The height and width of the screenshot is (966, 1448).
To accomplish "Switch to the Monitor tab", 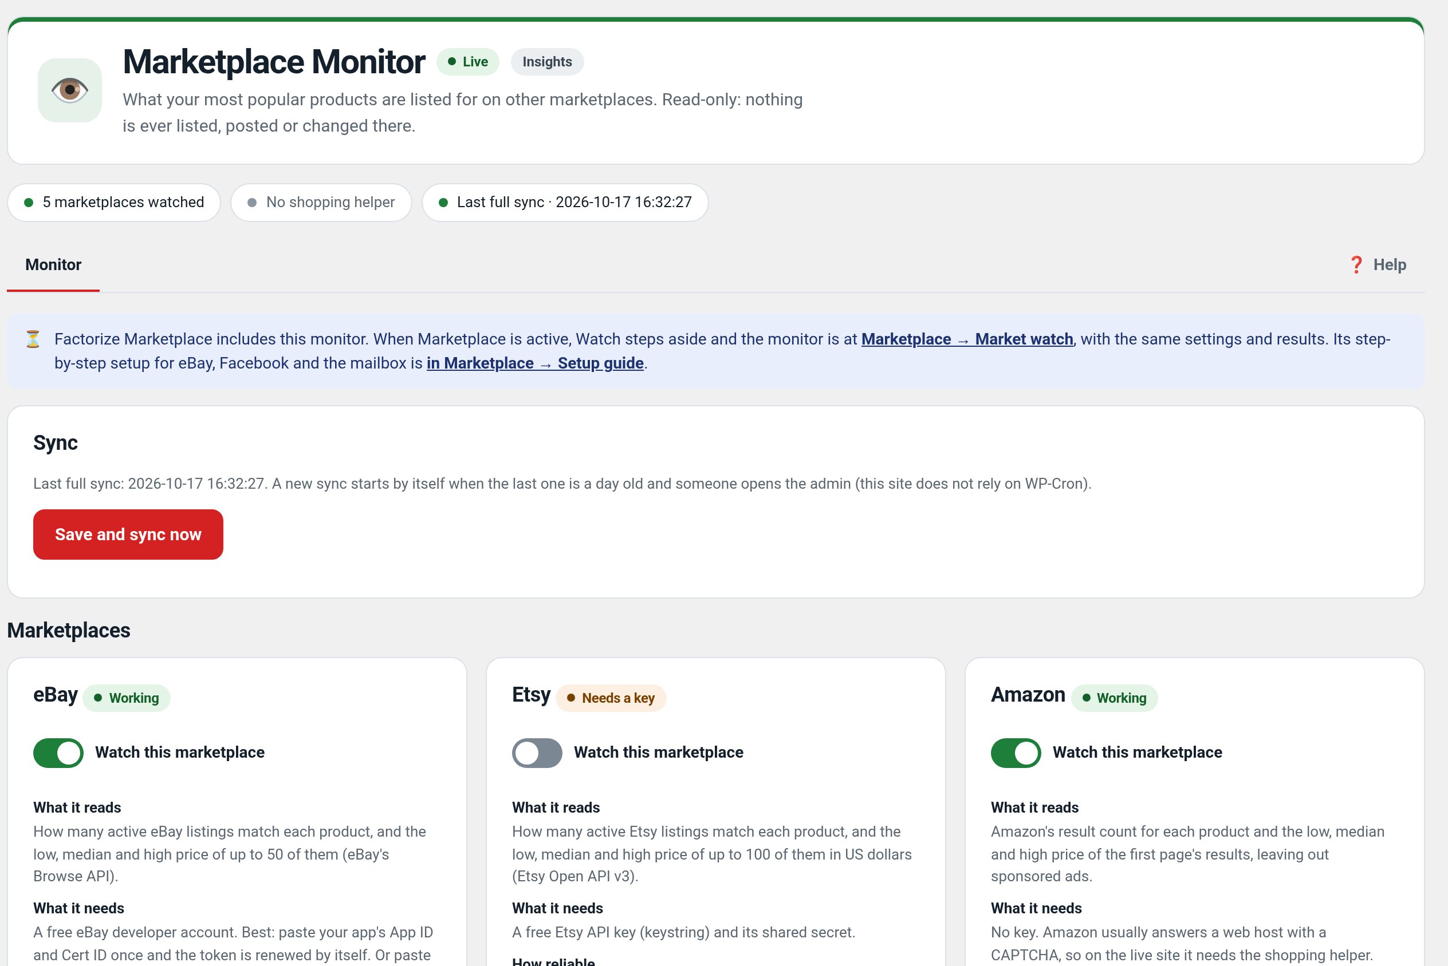I will [x=53, y=265].
